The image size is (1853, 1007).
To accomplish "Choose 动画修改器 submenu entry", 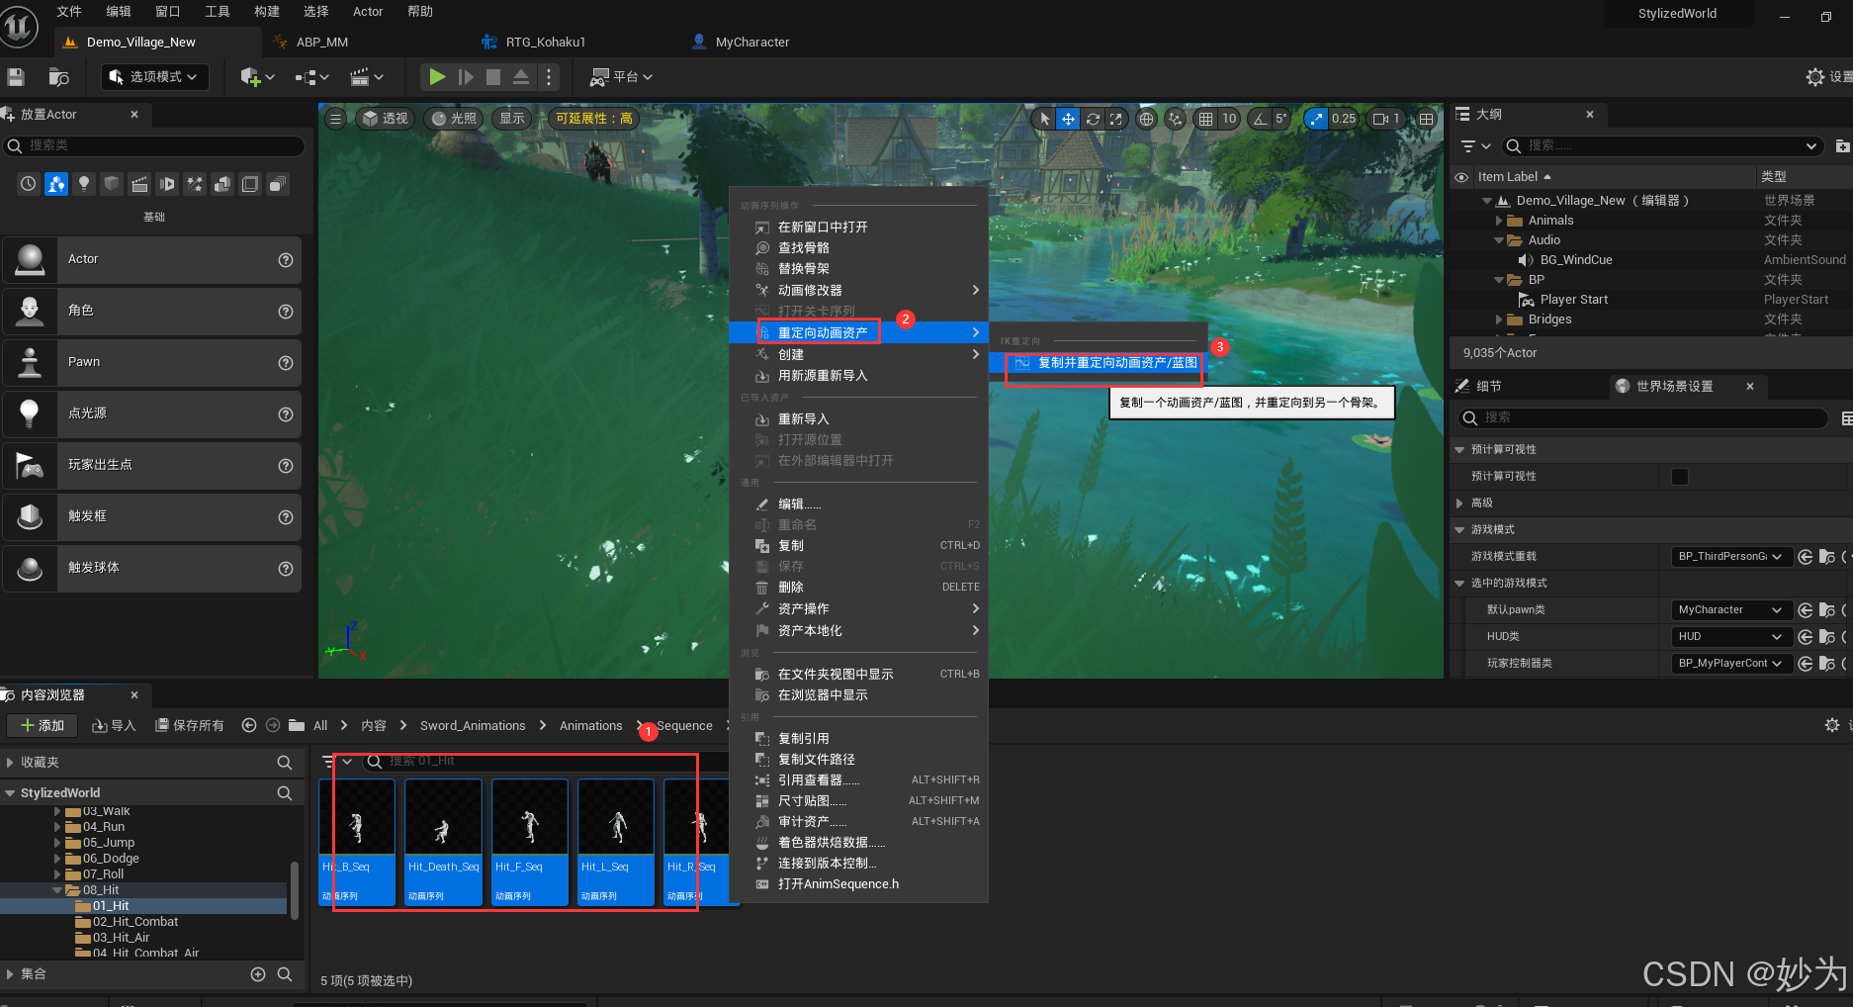I will [x=858, y=290].
